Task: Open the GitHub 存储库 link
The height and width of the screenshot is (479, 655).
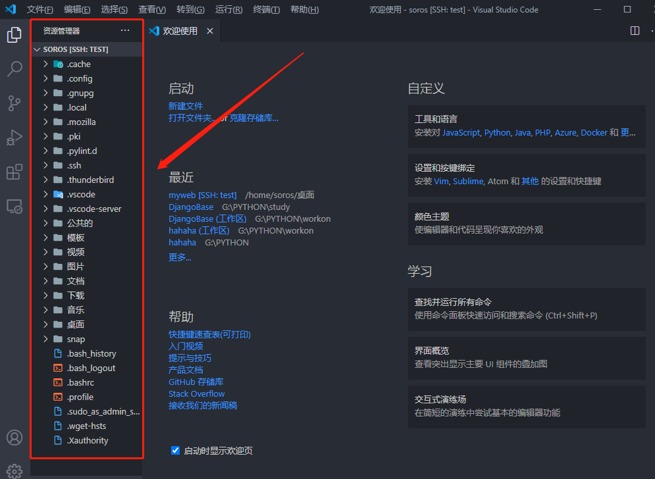Action: coord(196,382)
